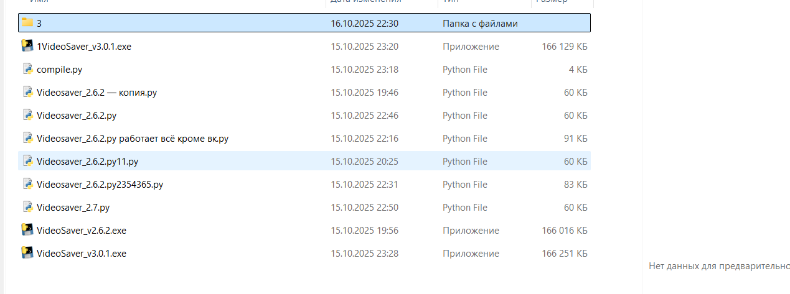790x294 pixels.
Task: Click the date 16.10.2025 22:30 of folder 3
Action: tap(364, 24)
